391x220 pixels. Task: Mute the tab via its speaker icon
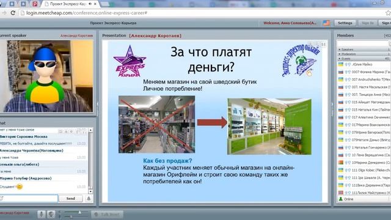coord(90,4)
